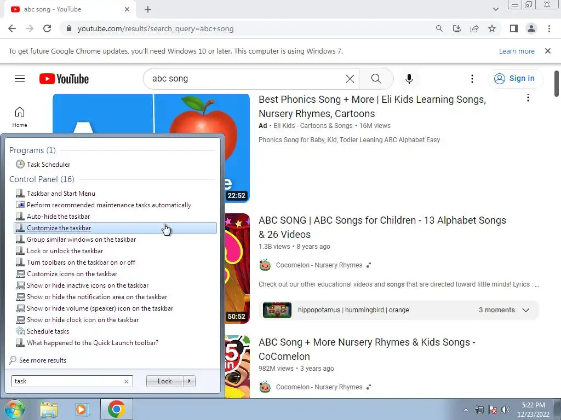561x420 pixels.
Task: Open ABC Song + More Nursery Rhymes video
Action: 367,349
